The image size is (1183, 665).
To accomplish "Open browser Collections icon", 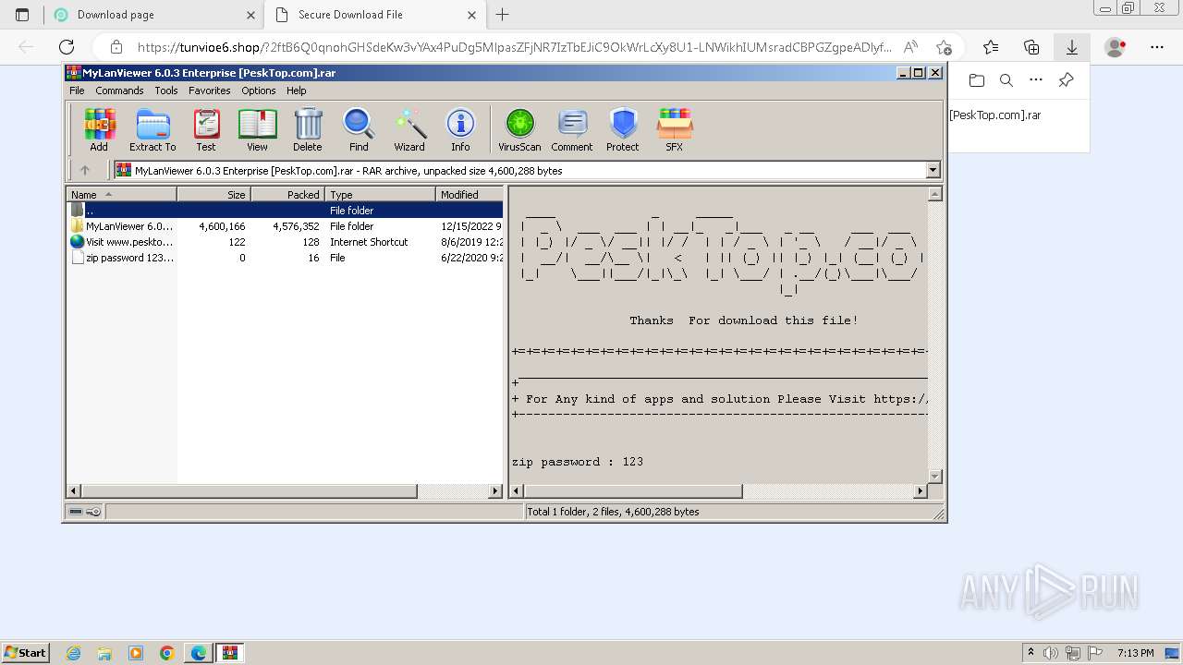I will point(1031,47).
